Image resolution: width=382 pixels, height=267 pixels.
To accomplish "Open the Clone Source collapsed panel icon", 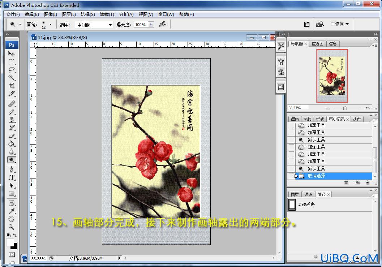I will [281, 72].
